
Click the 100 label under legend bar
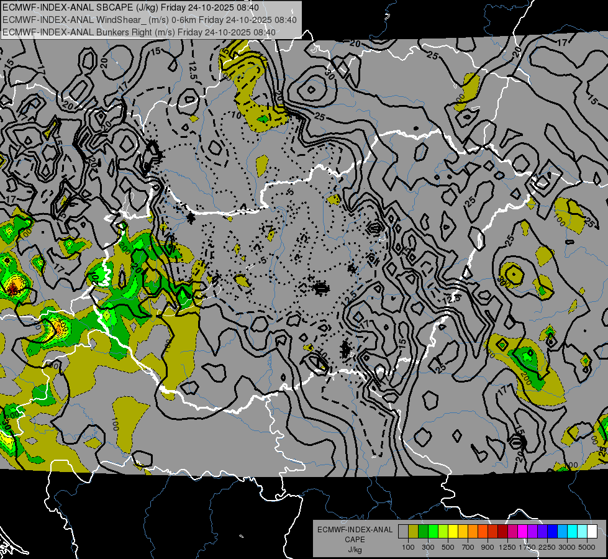point(408,547)
